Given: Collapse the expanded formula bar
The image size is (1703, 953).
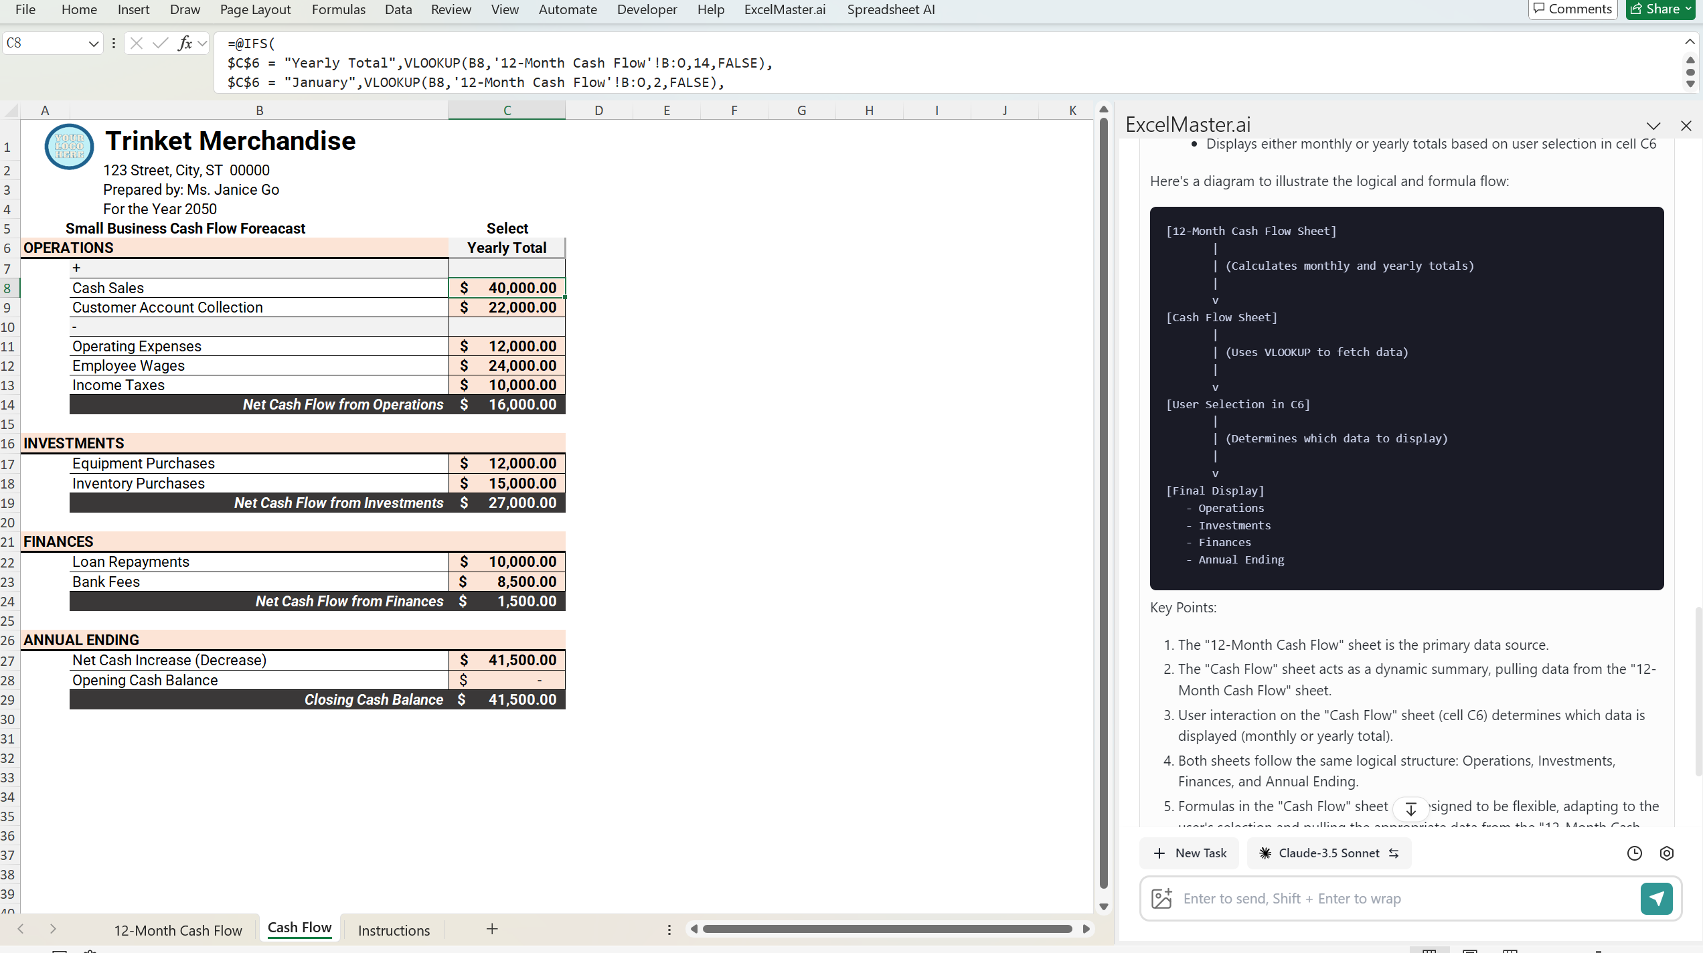Looking at the screenshot, I should (1690, 40).
